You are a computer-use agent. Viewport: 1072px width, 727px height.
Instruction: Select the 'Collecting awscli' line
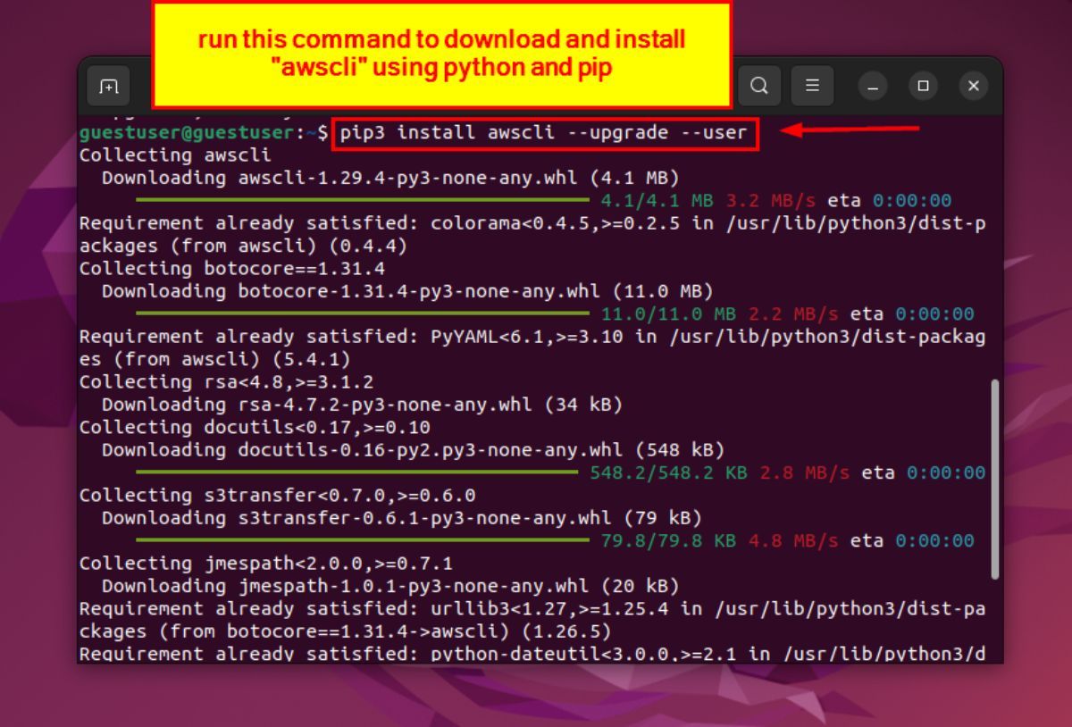[x=174, y=155]
